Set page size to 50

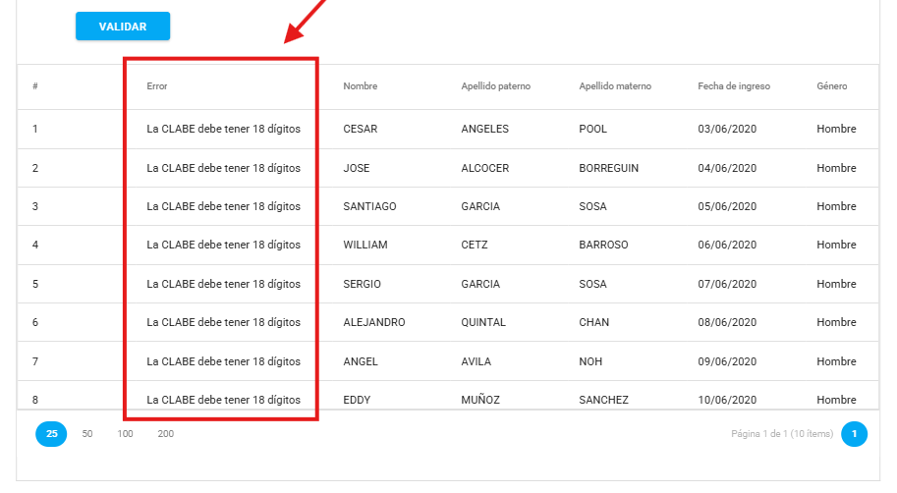(x=87, y=434)
